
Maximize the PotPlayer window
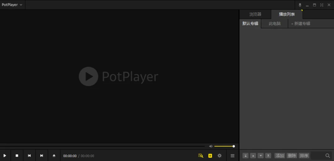(315, 5)
